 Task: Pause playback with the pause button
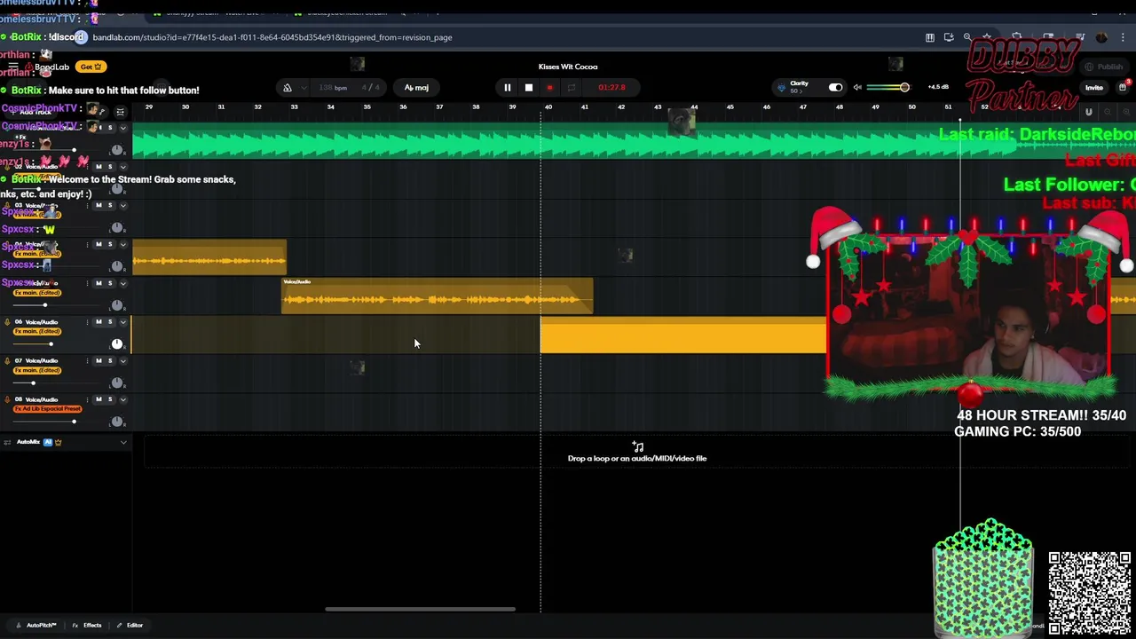pyautogui.click(x=507, y=88)
